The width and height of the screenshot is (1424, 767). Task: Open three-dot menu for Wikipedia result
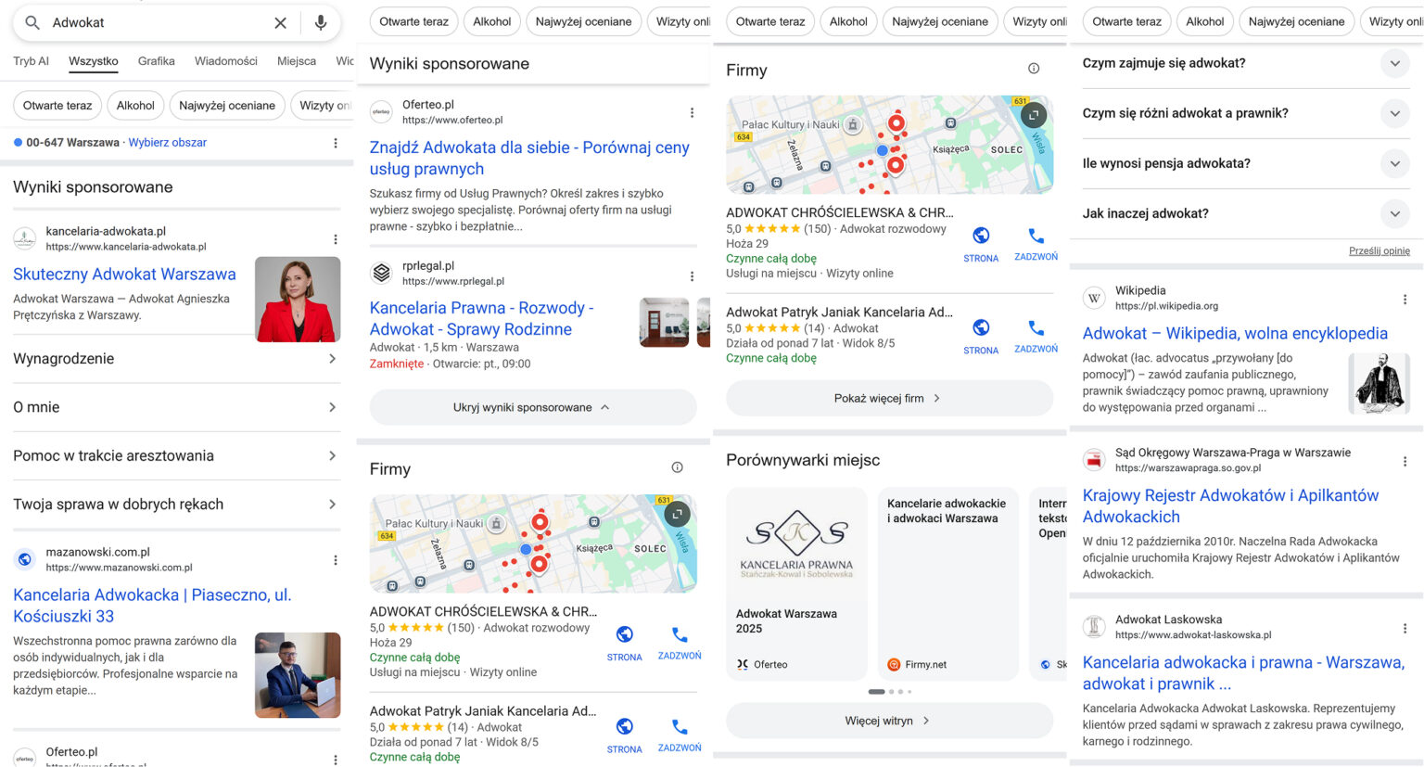1405,299
